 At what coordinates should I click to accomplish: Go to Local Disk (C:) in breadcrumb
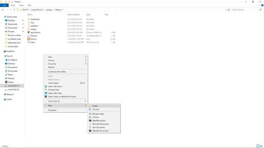(x=37, y=10)
